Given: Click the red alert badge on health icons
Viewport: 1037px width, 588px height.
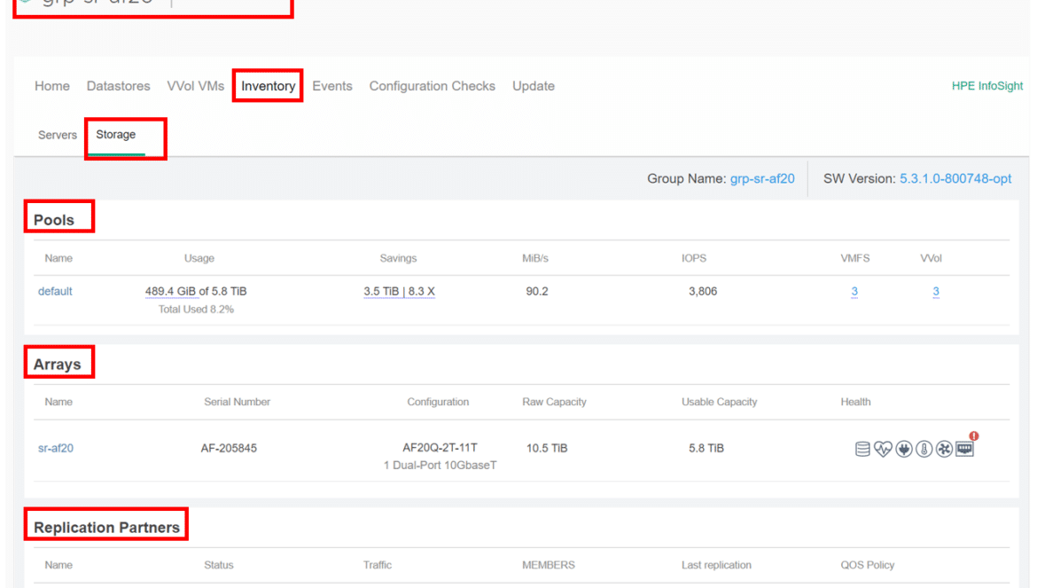Looking at the screenshot, I should (974, 435).
